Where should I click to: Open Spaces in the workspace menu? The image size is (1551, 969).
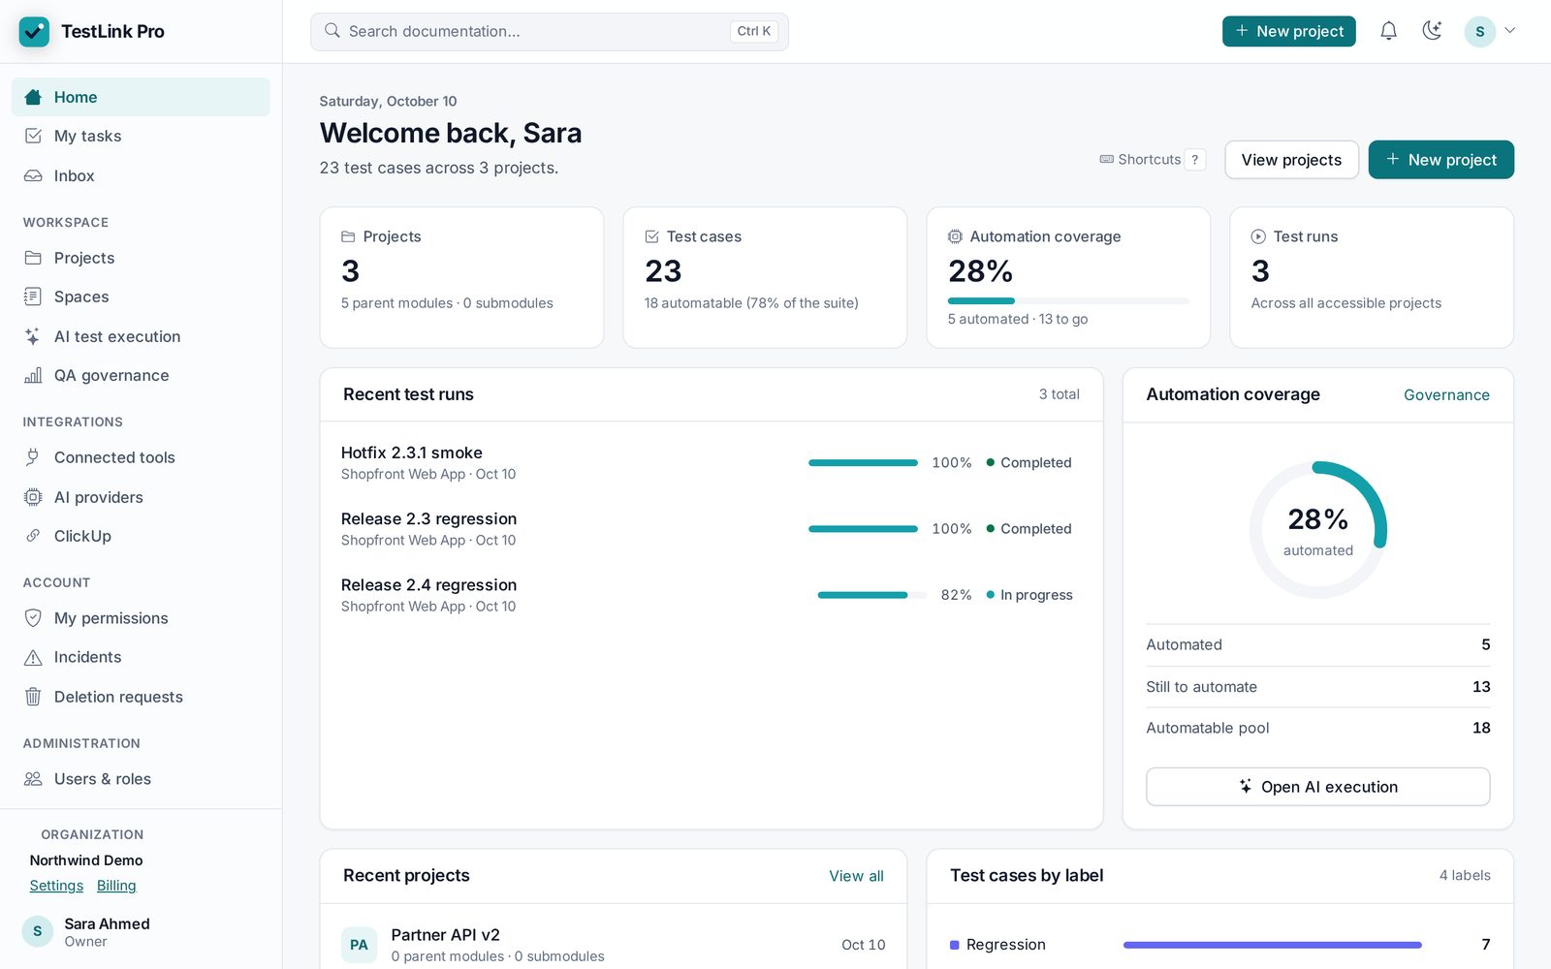141,297
